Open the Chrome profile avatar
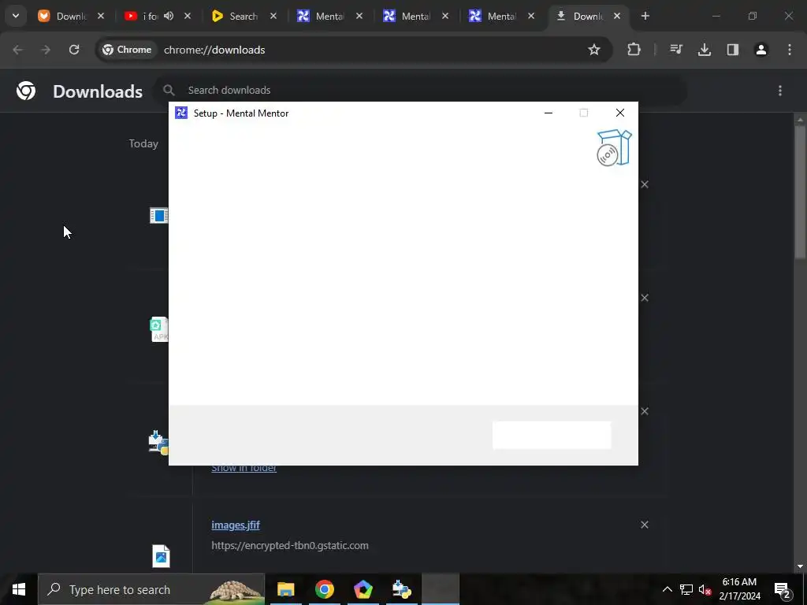 pos(761,50)
